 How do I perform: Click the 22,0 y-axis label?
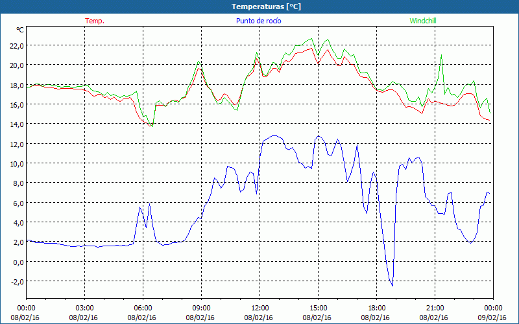(17, 45)
